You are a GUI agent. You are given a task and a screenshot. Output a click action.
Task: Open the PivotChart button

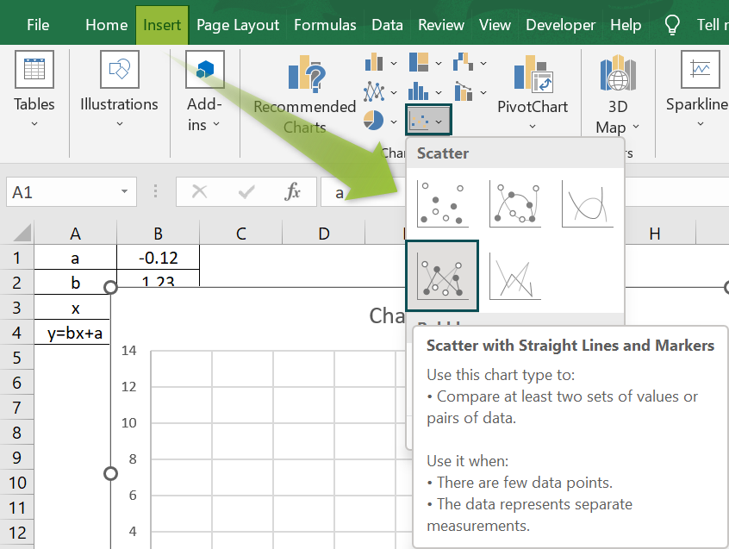533,92
